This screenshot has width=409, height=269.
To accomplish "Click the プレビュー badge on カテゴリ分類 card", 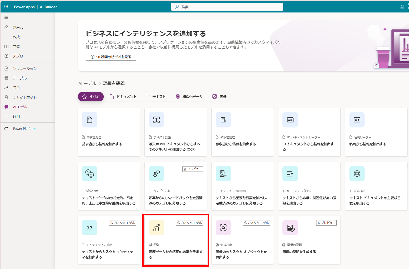I will click(193, 169).
